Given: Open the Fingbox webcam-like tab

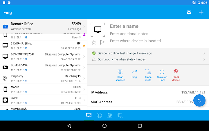Looking at the screenshot, I should (120, 115).
